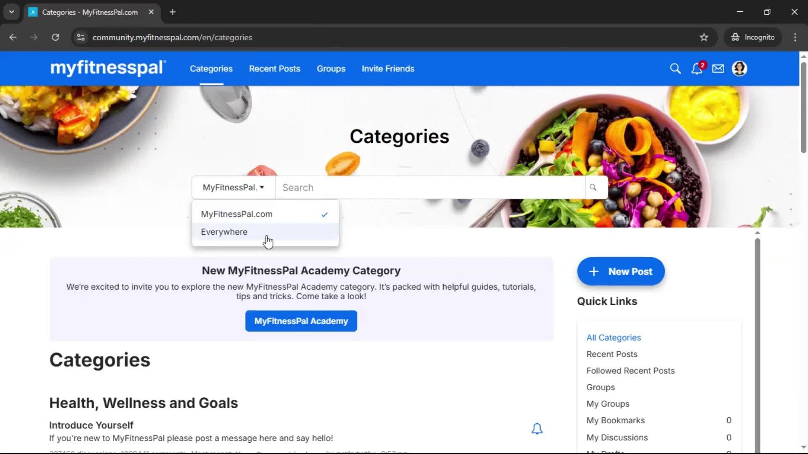Screen dimensions: 808x454
Task: Open the Introduce Yourself category
Action: (91, 425)
